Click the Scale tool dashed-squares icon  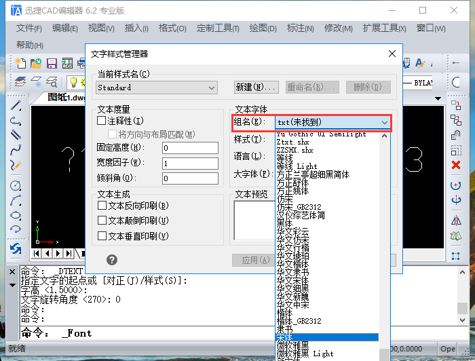[456, 150]
